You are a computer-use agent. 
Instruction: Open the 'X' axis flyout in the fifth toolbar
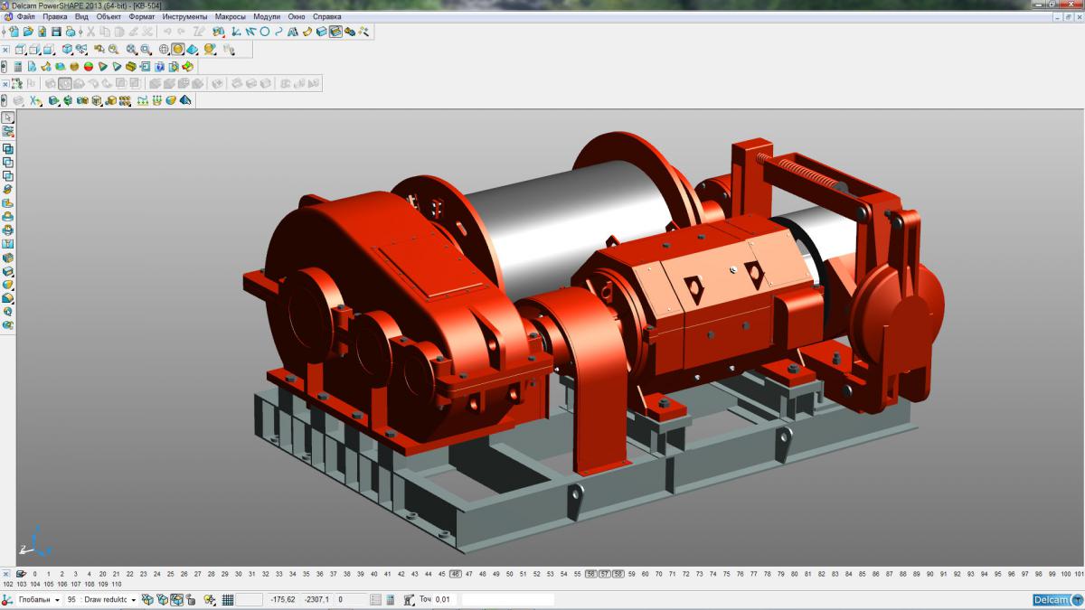pos(35,100)
